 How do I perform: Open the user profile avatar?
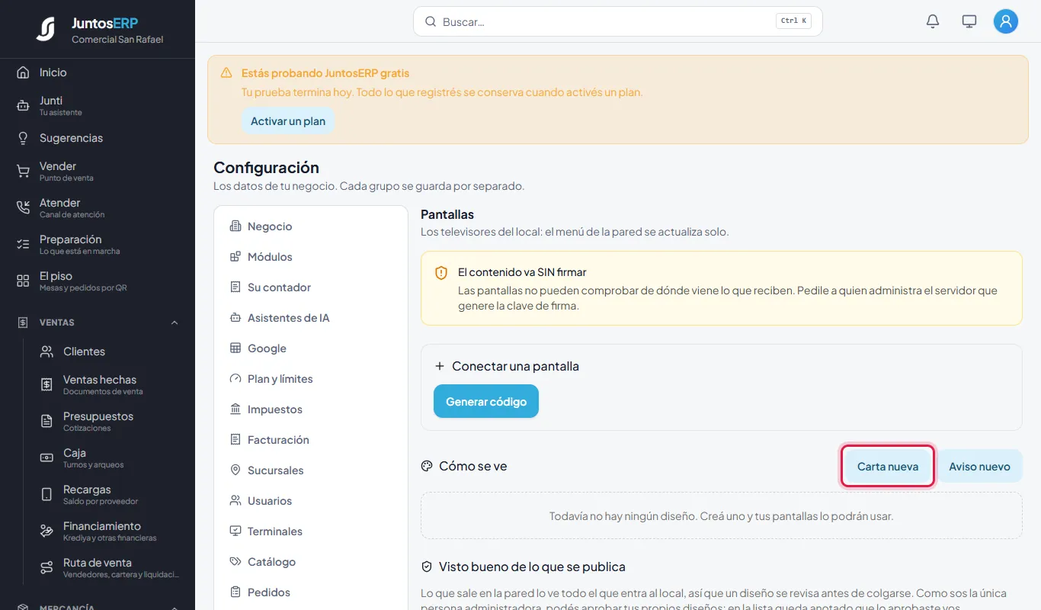1006,21
